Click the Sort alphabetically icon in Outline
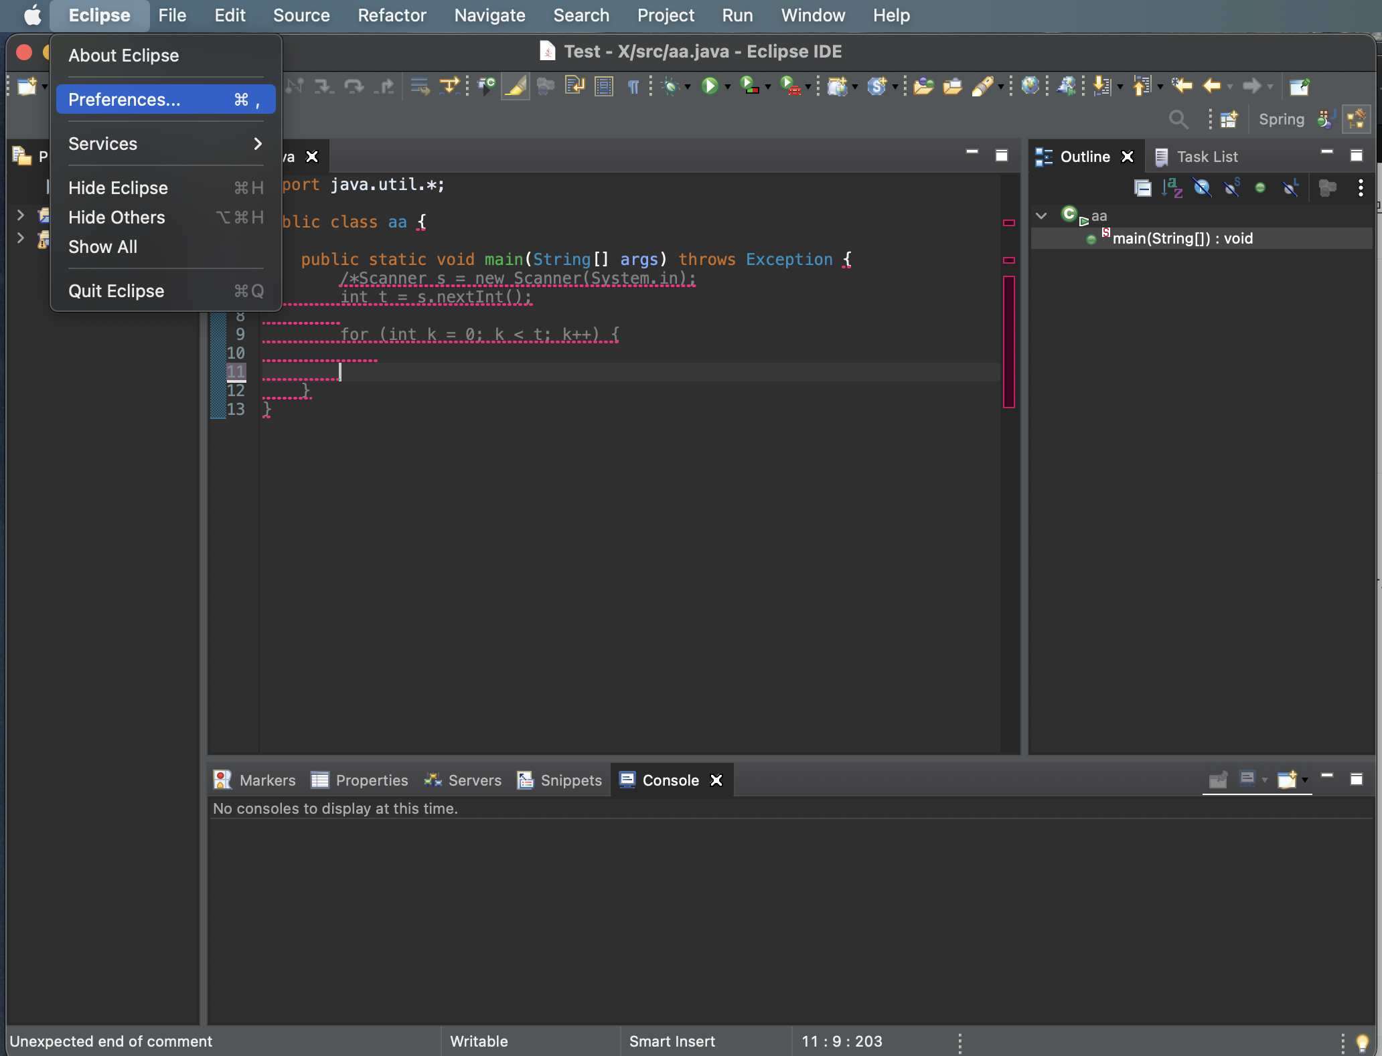Screen dimensions: 1382x1056 tap(1172, 188)
